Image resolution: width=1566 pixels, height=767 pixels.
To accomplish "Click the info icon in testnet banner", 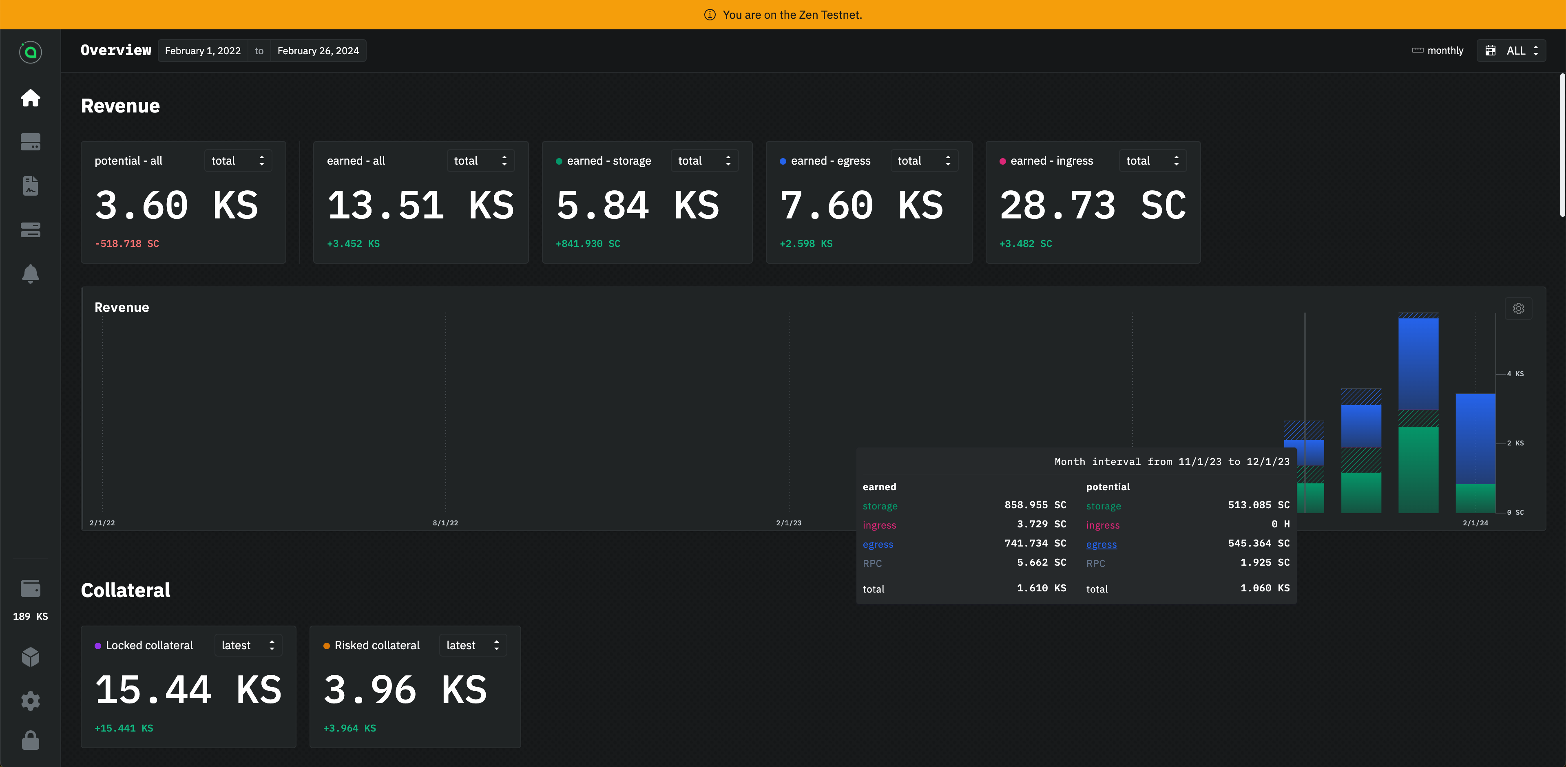I will (710, 15).
